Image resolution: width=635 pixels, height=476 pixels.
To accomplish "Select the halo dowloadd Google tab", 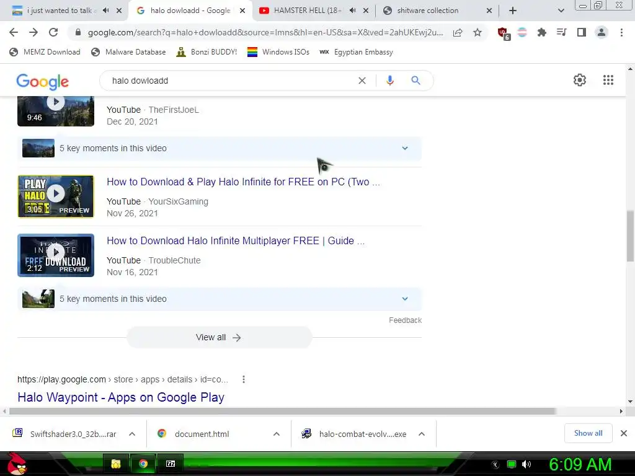I will (x=190, y=11).
